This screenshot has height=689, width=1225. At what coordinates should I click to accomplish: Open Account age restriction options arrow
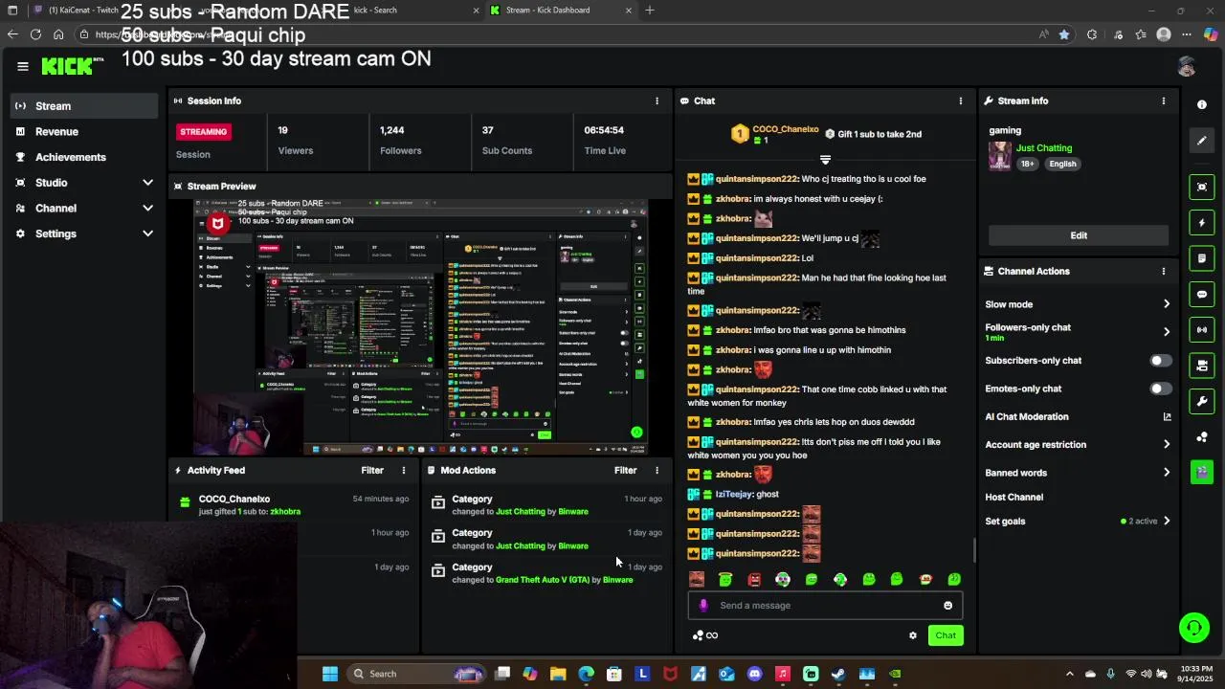pos(1167,444)
